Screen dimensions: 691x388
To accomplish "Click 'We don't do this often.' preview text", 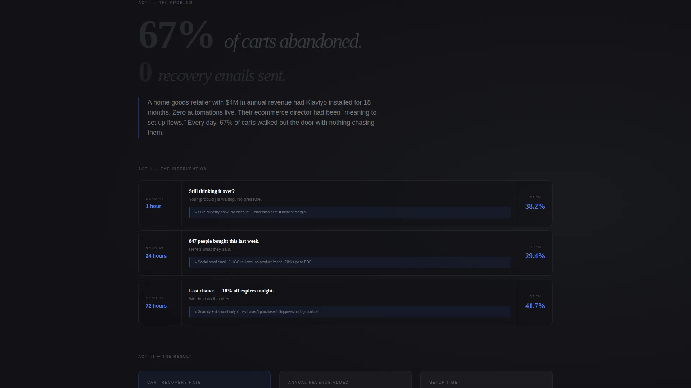I will click(x=210, y=299).
